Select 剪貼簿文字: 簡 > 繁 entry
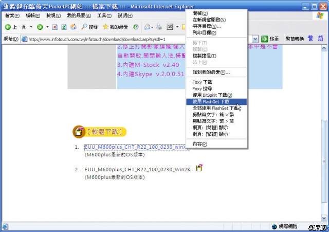 [216, 115]
